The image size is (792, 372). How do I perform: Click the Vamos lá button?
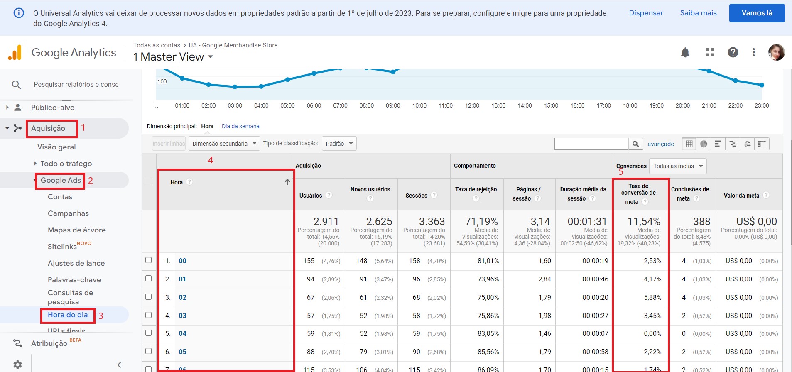[757, 13]
